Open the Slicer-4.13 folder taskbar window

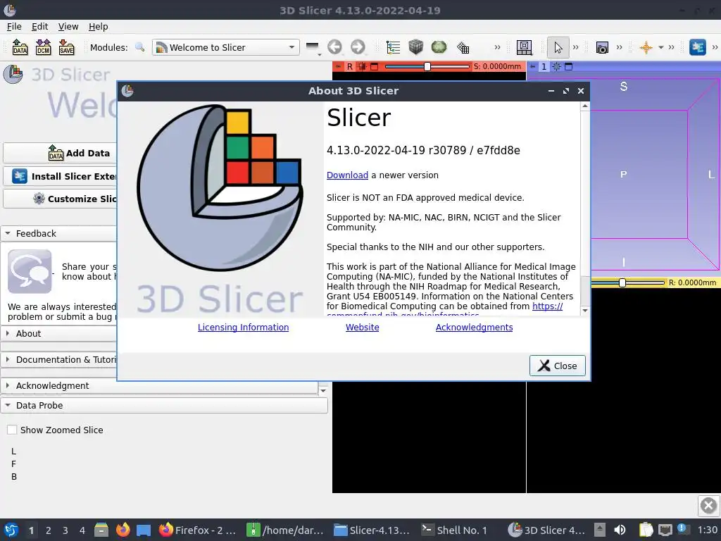(x=372, y=530)
